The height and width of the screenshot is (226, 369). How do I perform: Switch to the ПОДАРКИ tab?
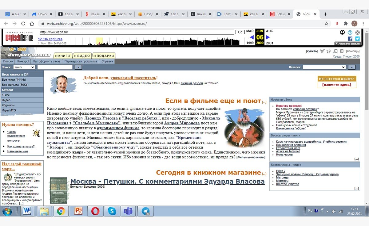coord(104,56)
